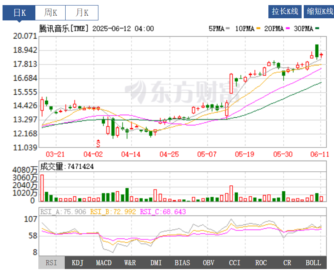This screenshot has width=334, height=272.
Task: Click the 05-30 date axis label
Action: tap(283, 154)
